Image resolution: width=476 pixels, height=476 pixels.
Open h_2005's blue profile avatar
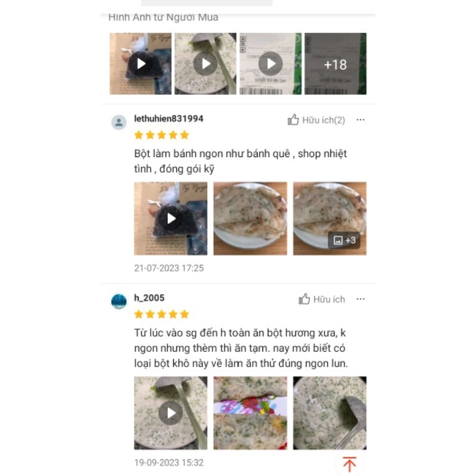point(118,302)
